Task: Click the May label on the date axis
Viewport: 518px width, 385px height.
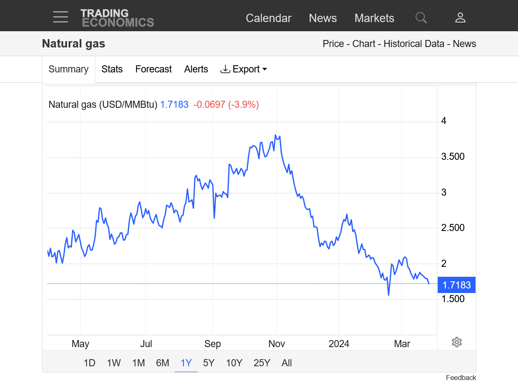Action: pos(80,344)
